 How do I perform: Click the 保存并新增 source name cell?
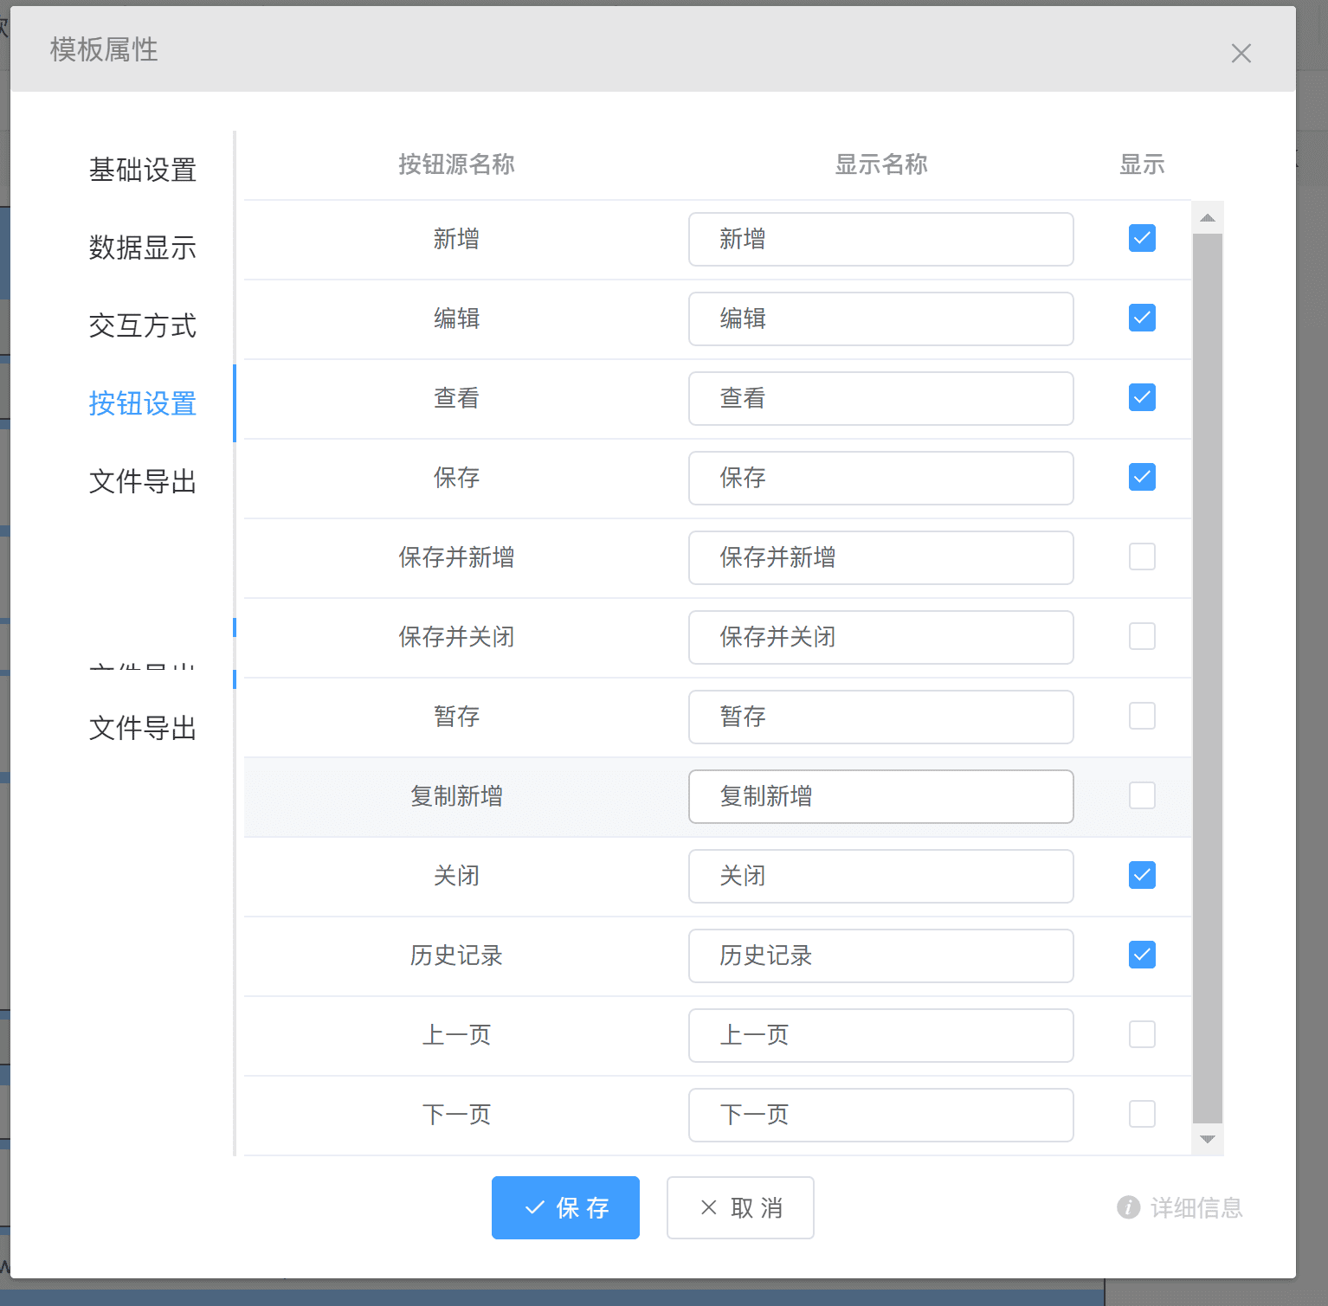tap(456, 557)
